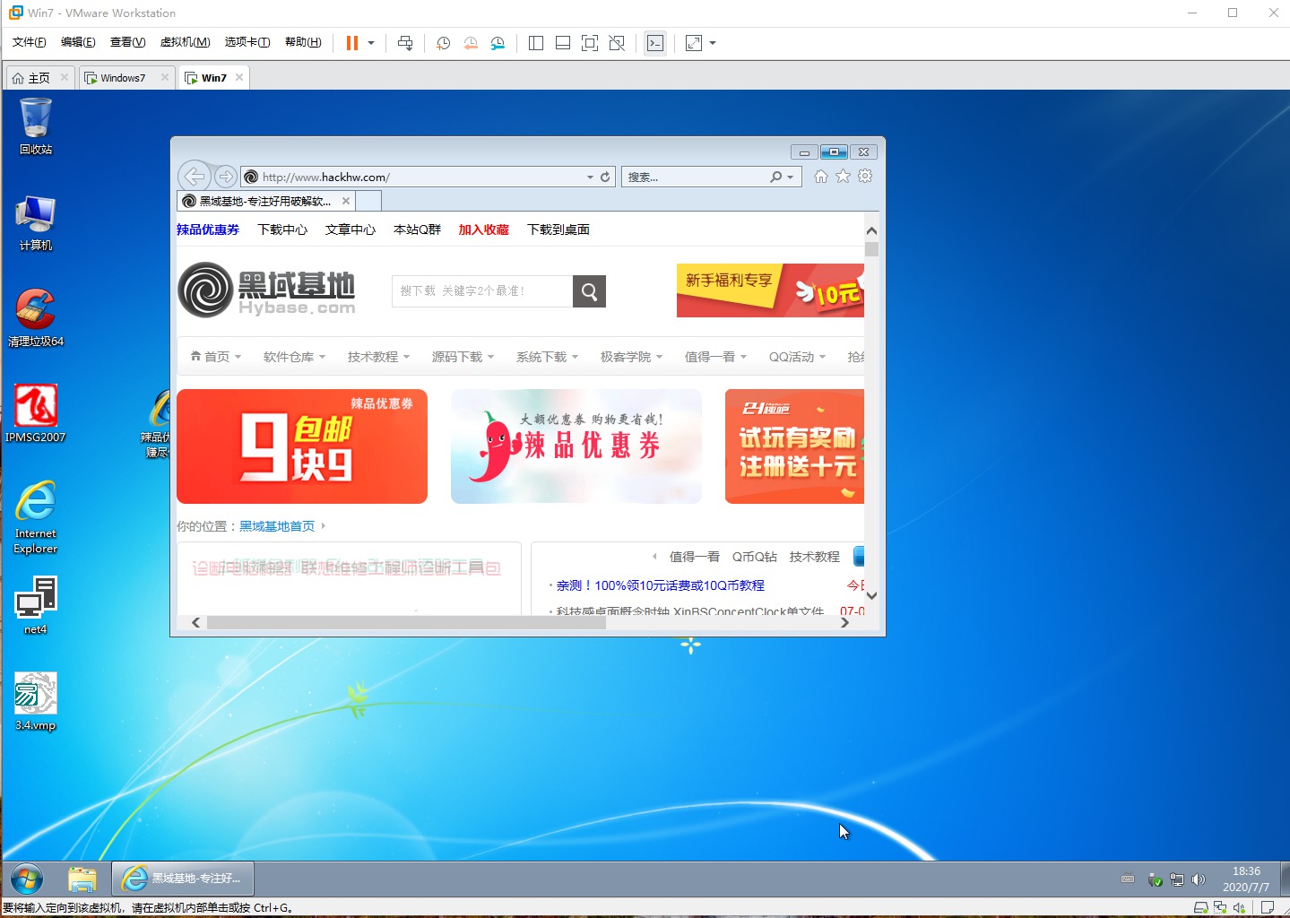The width and height of the screenshot is (1290, 918).
Task: Click the stretch guest display icon
Action: pos(694,43)
